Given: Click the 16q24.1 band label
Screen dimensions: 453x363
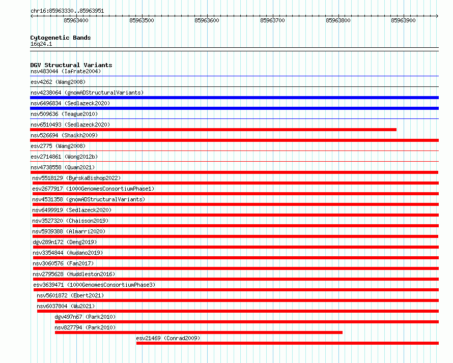Looking at the screenshot, I should (41, 44).
